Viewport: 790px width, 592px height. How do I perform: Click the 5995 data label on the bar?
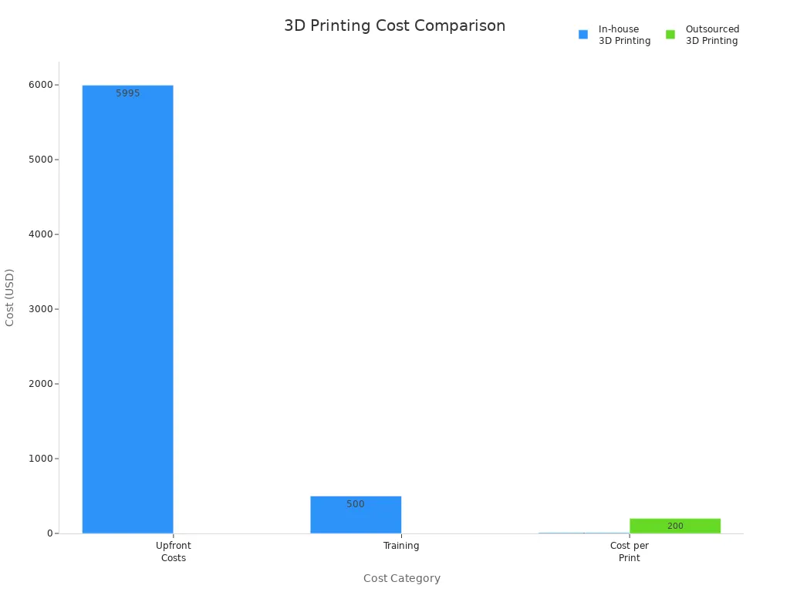(127, 92)
